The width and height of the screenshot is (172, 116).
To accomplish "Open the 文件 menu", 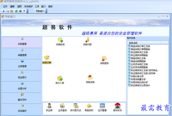I will [5, 6].
